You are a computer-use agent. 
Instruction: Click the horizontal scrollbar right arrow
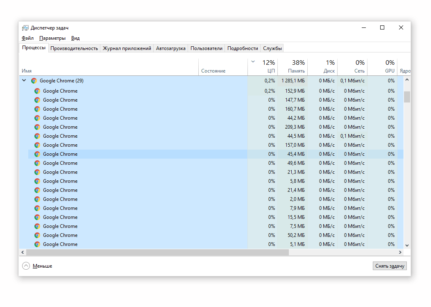(400, 252)
